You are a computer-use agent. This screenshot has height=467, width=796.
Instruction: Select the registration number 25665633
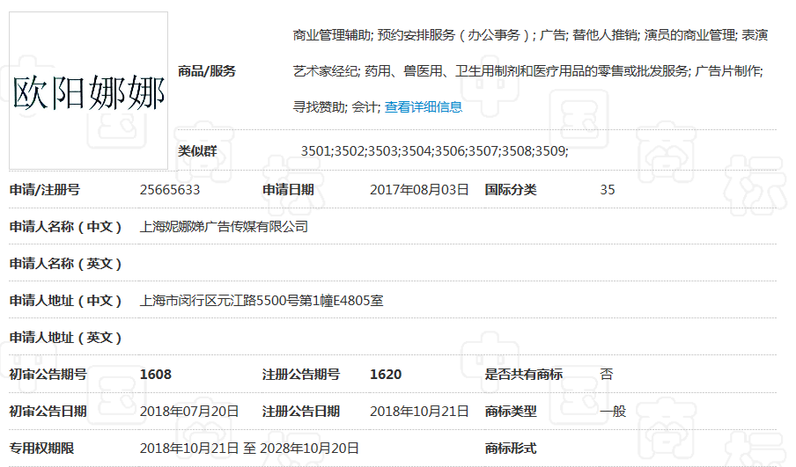pos(170,190)
